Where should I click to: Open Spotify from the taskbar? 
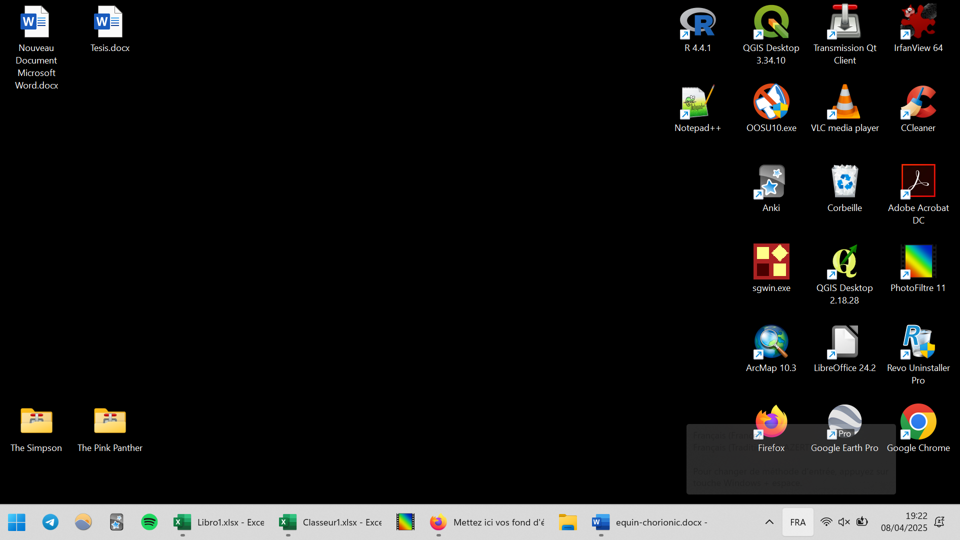tap(149, 522)
